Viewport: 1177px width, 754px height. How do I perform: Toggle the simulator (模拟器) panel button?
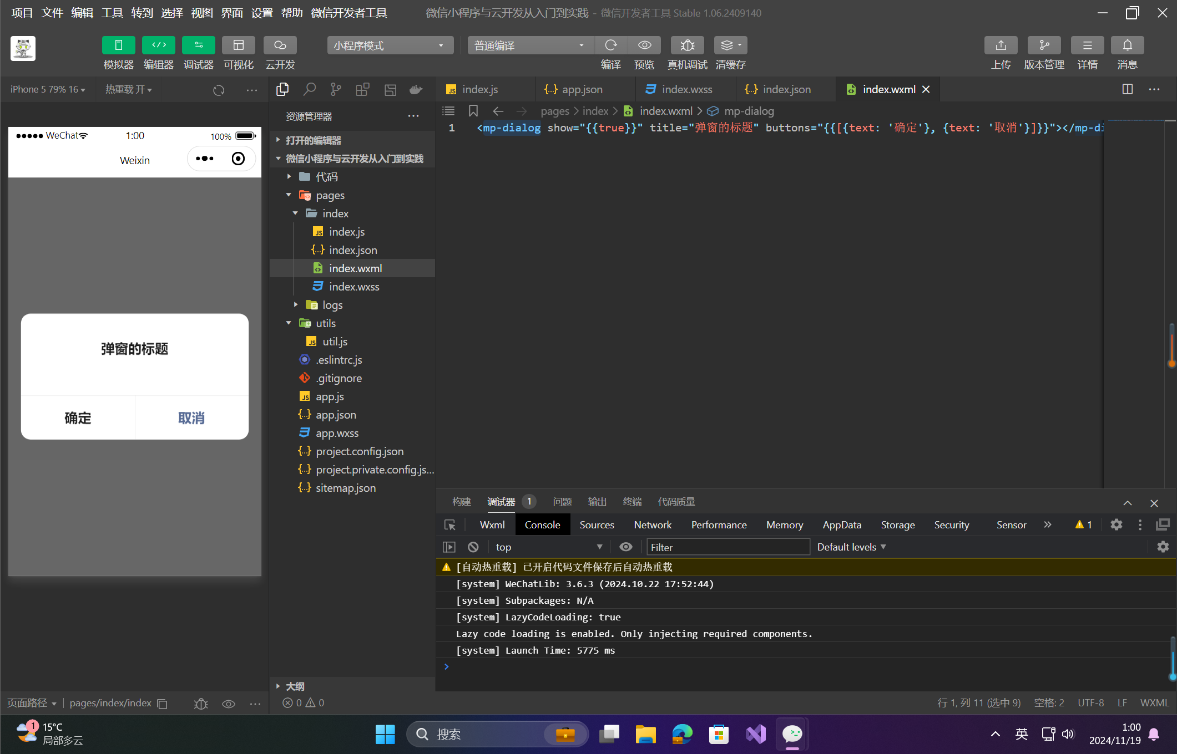[118, 45]
